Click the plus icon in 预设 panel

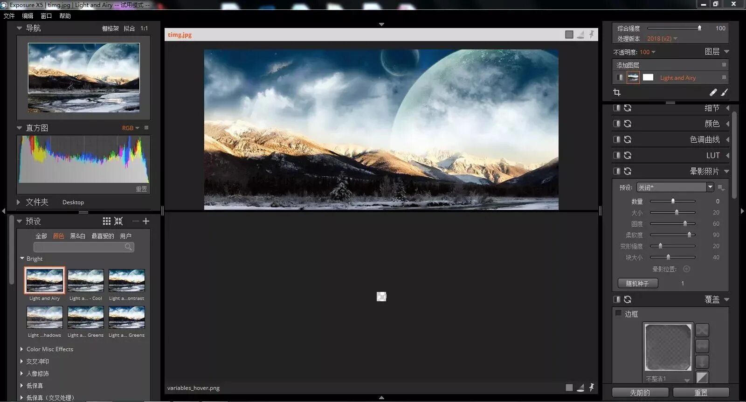[146, 221]
